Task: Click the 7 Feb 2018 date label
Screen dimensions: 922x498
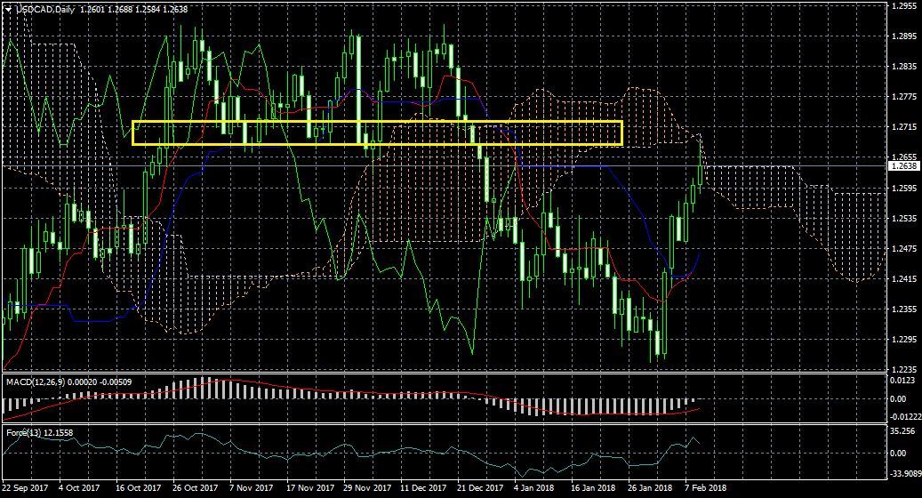Action: (x=706, y=488)
